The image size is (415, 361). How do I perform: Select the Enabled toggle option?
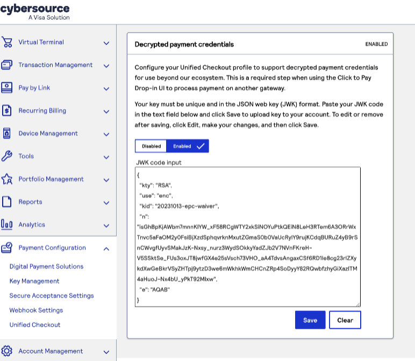tap(188, 146)
